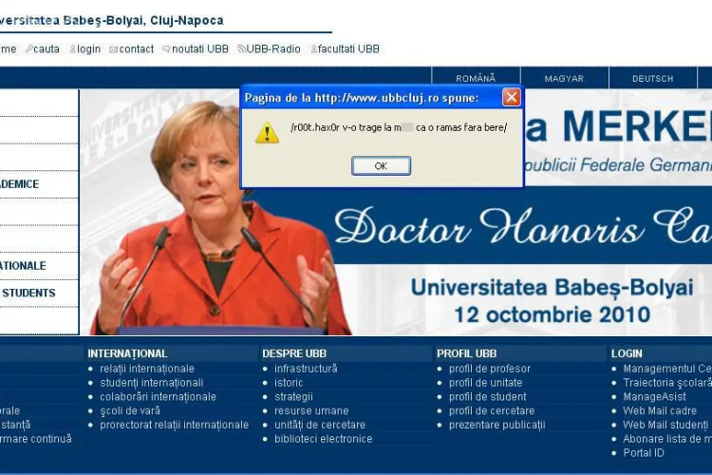Click the LOGIN footer heading
This screenshot has height=475, width=712.
[x=627, y=353]
